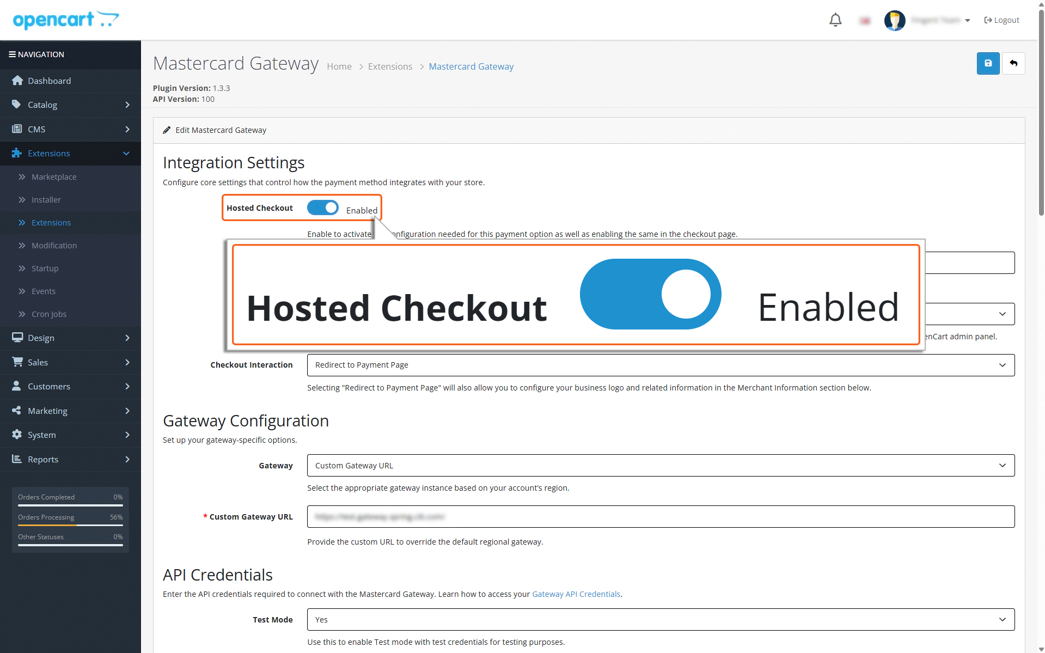
Task: Open the Test Mode dropdown
Action: click(x=661, y=619)
